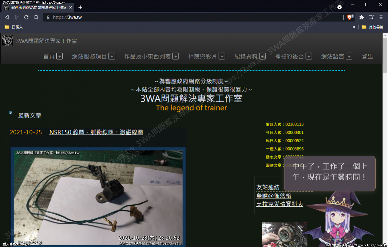This screenshot has width=388, height=247.
Task: Open the 相簿與影片 menu item
Action: click(202, 56)
